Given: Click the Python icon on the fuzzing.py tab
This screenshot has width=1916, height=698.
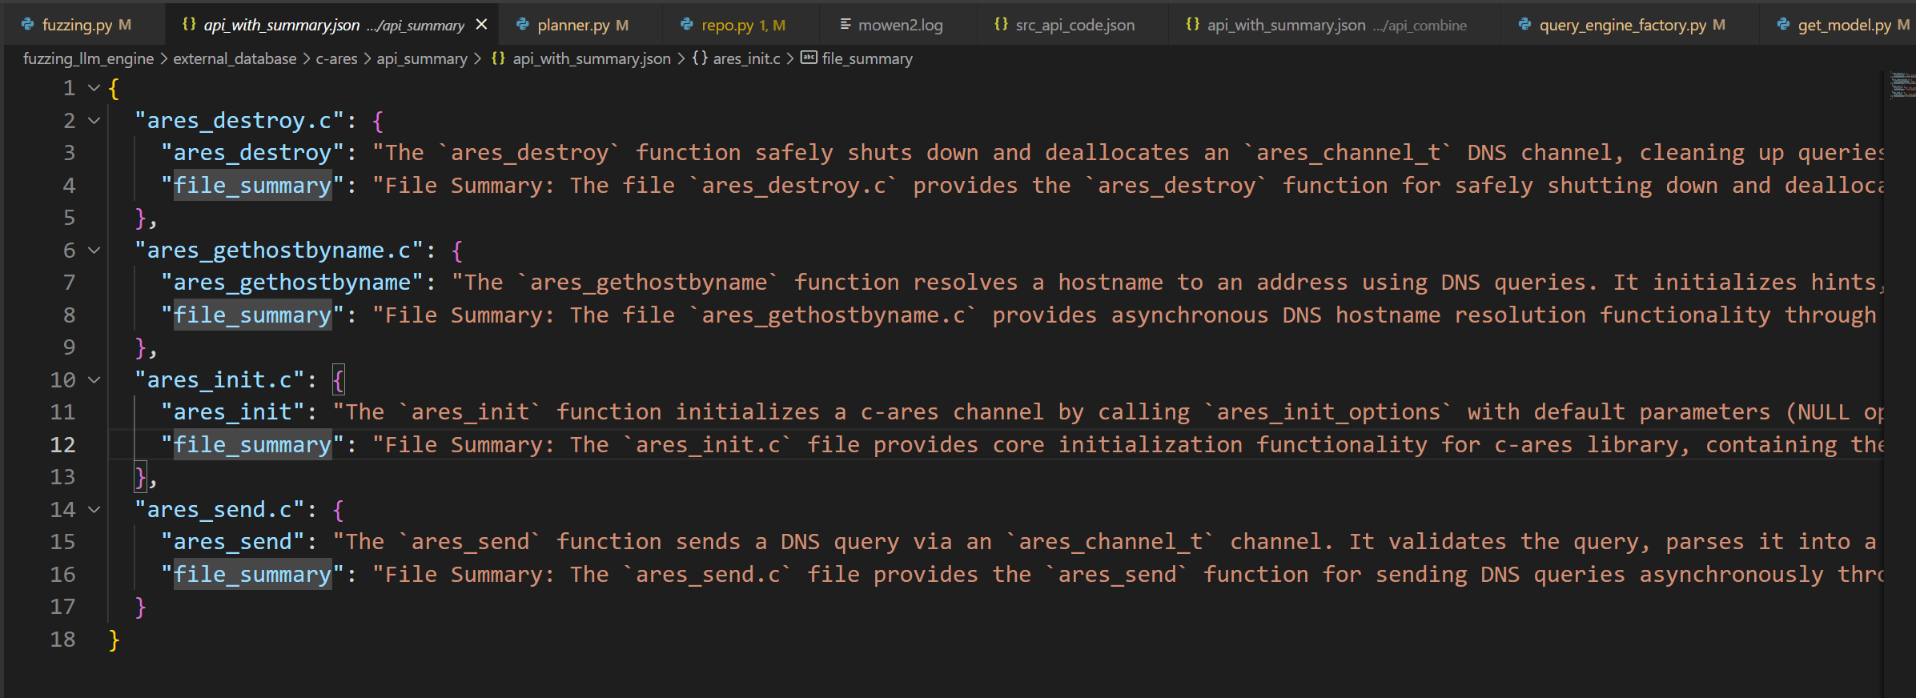Looking at the screenshot, I should pyautogui.click(x=27, y=25).
